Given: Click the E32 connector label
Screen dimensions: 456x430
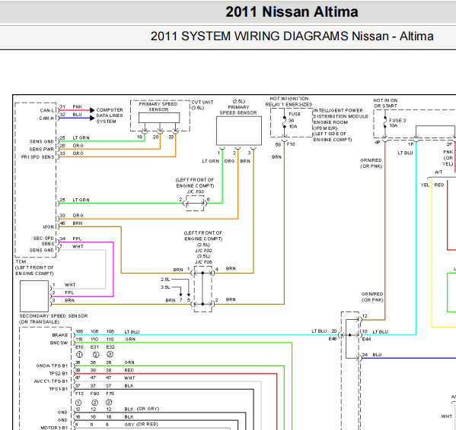Looking at the screenshot, I should pos(110,347).
